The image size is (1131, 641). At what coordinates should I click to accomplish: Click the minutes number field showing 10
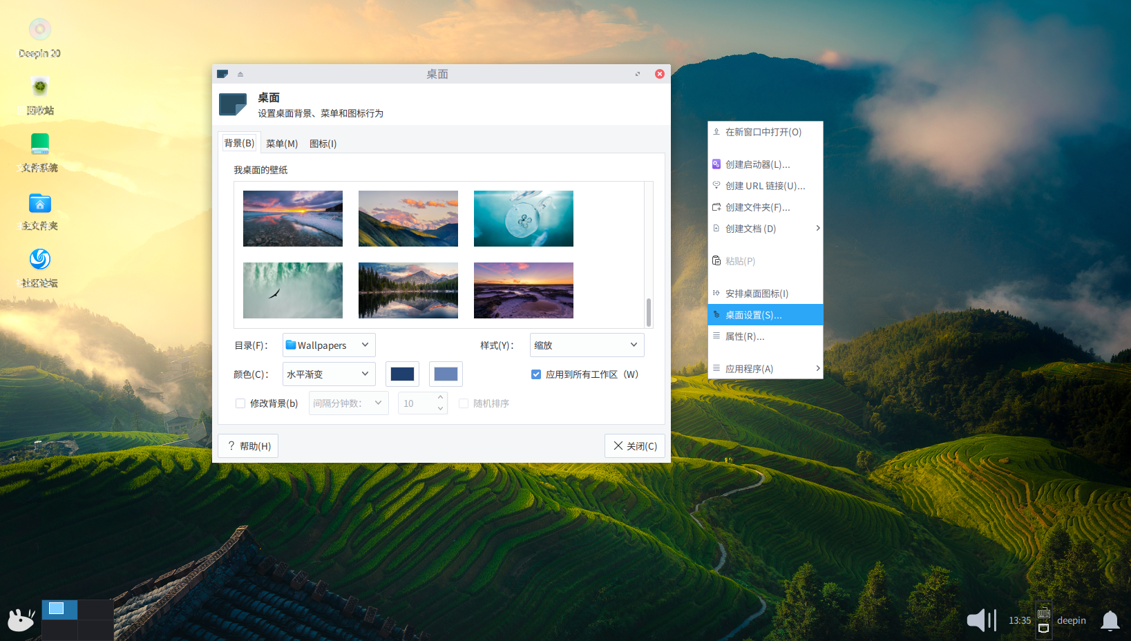pos(417,403)
